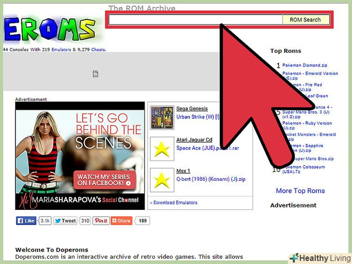
Task: Click the 310 tweet count bubble
Action: click(85, 220)
